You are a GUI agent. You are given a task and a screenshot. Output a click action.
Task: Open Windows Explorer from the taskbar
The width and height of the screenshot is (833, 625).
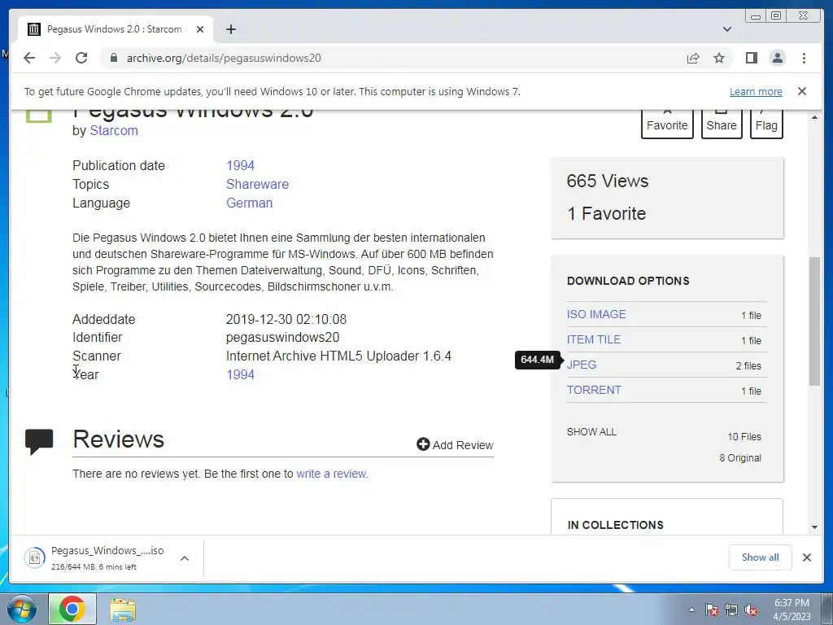click(x=123, y=610)
